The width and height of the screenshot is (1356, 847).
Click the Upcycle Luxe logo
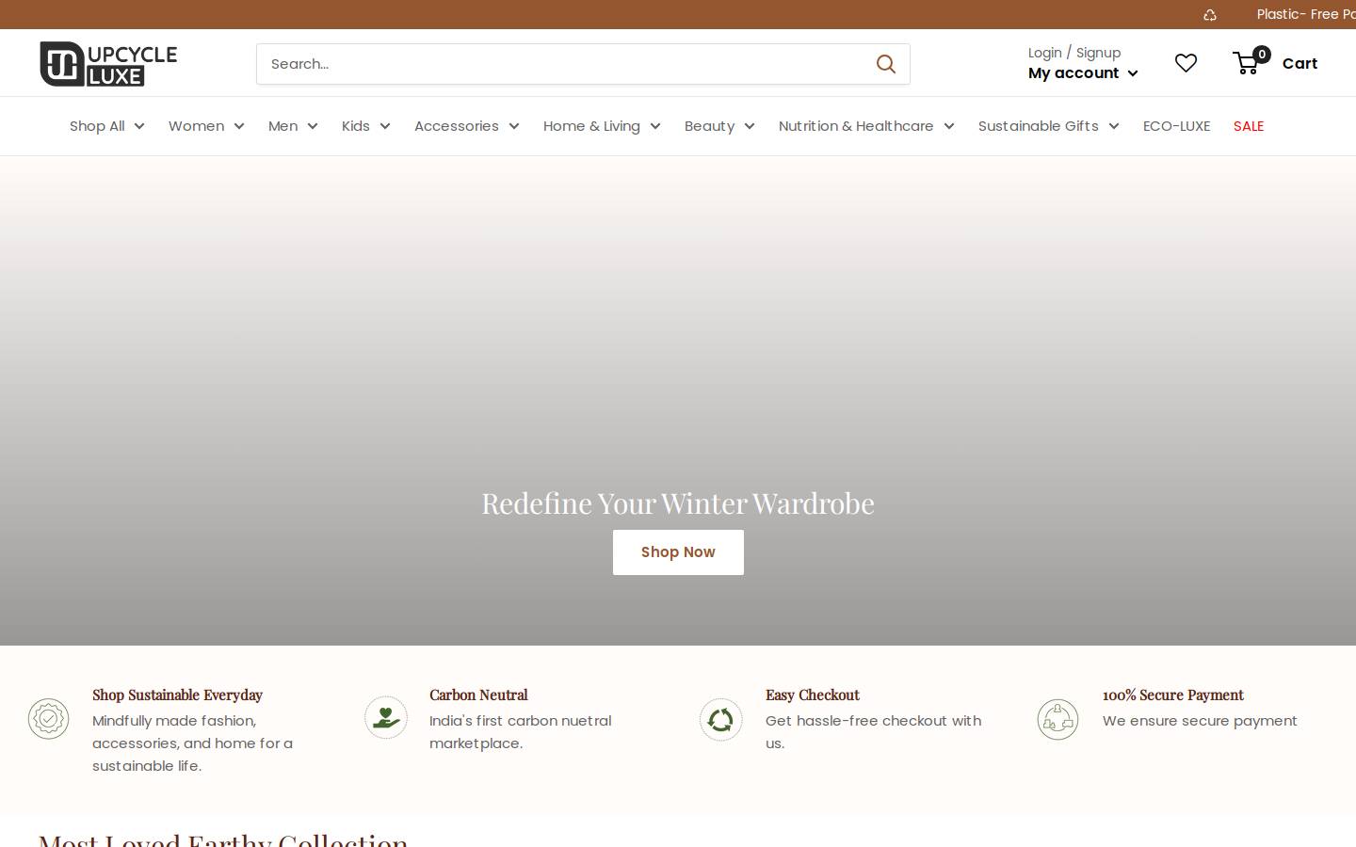(x=108, y=64)
